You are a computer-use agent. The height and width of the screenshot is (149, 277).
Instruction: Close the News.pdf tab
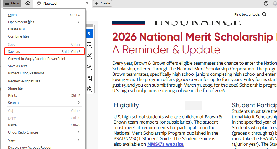[87, 3]
